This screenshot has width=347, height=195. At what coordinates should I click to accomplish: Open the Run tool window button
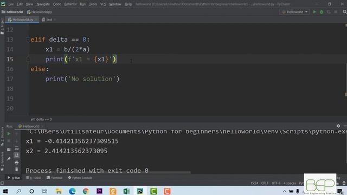[14, 178]
